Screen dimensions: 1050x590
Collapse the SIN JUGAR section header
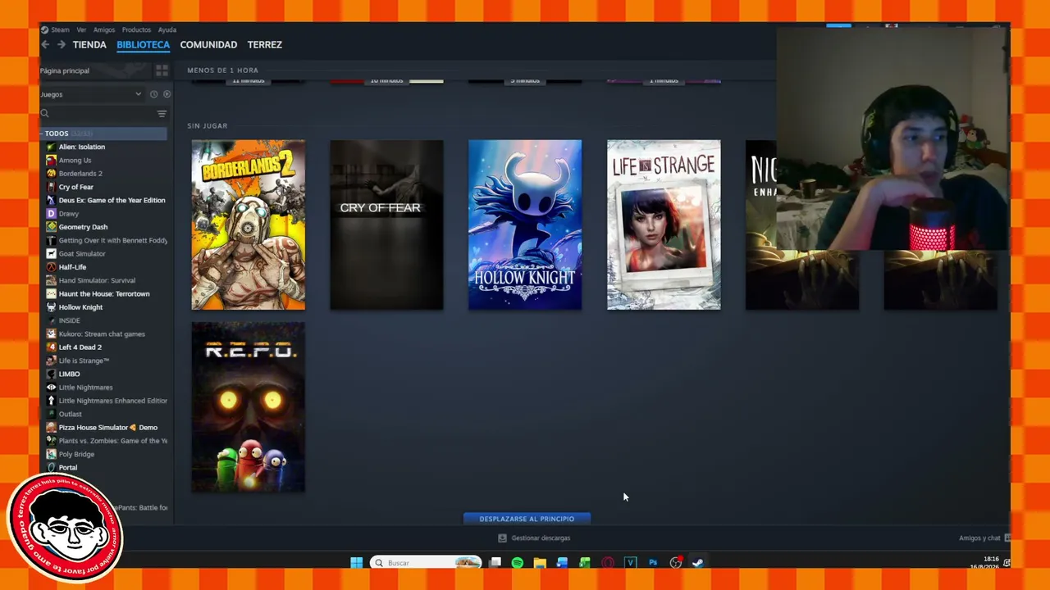click(x=208, y=125)
